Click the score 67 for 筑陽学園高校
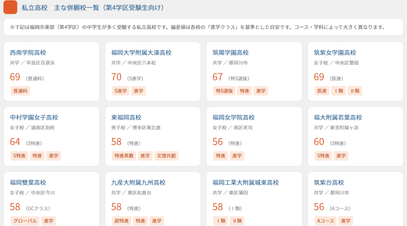Viewport: 407px width, 226px height. coord(217,77)
